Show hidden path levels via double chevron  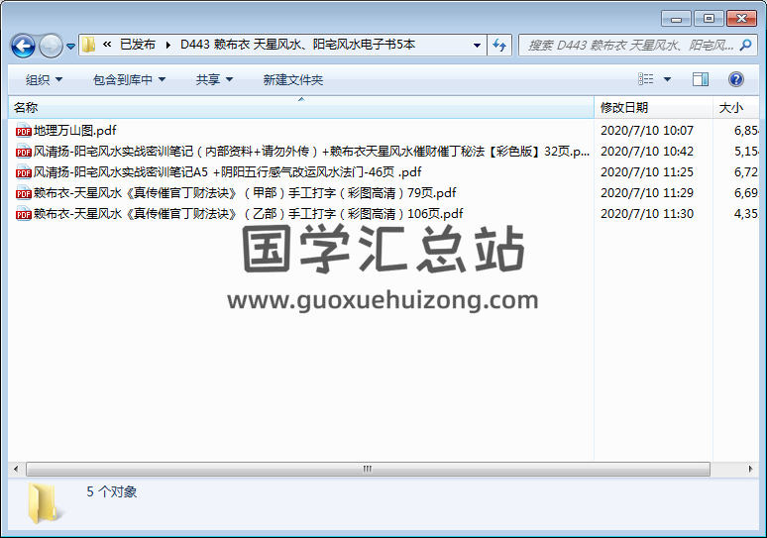[x=107, y=45]
